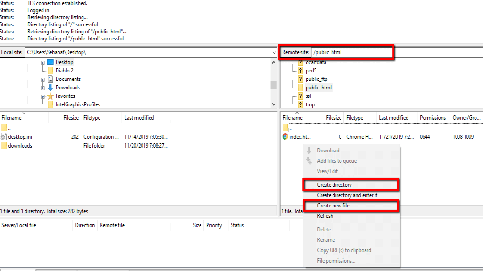Click the question-mark icon beside ssl
This screenshot has width=483, height=271.
(300, 96)
